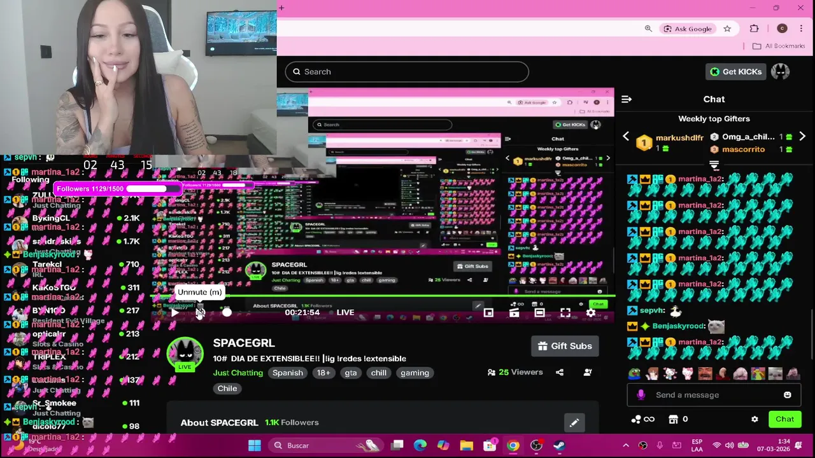The height and width of the screenshot is (458, 815).
Task: Click sepvh username in chat
Action: 653,310
